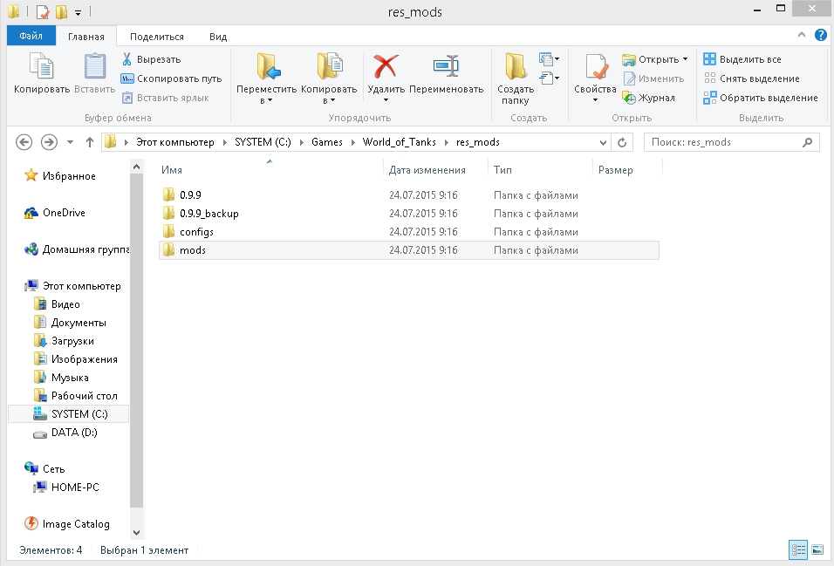Switch to details list view icon
The image size is (834, 566).
point(798,549)
